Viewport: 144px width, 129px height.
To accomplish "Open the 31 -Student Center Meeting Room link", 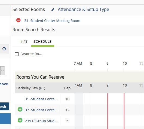I will tap(52, 21).
